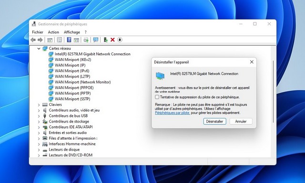The height and width of the screenshot is (183, 305).
Task: Minimize the Gestionnaire de périphériques window
Action: click(x=241, y=24)
